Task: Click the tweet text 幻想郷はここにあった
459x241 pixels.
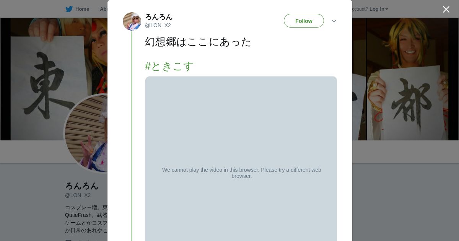Action: coord(198,42)
